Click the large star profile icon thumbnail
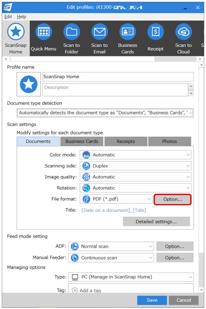The height and width of the screenshot is (309, 206). pyautogui.click(x=29, y=84)
